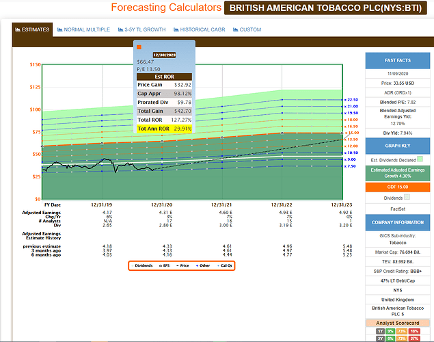Toggle the Price series in chart legend
The image size is (434, 342).
coord(182,265)
